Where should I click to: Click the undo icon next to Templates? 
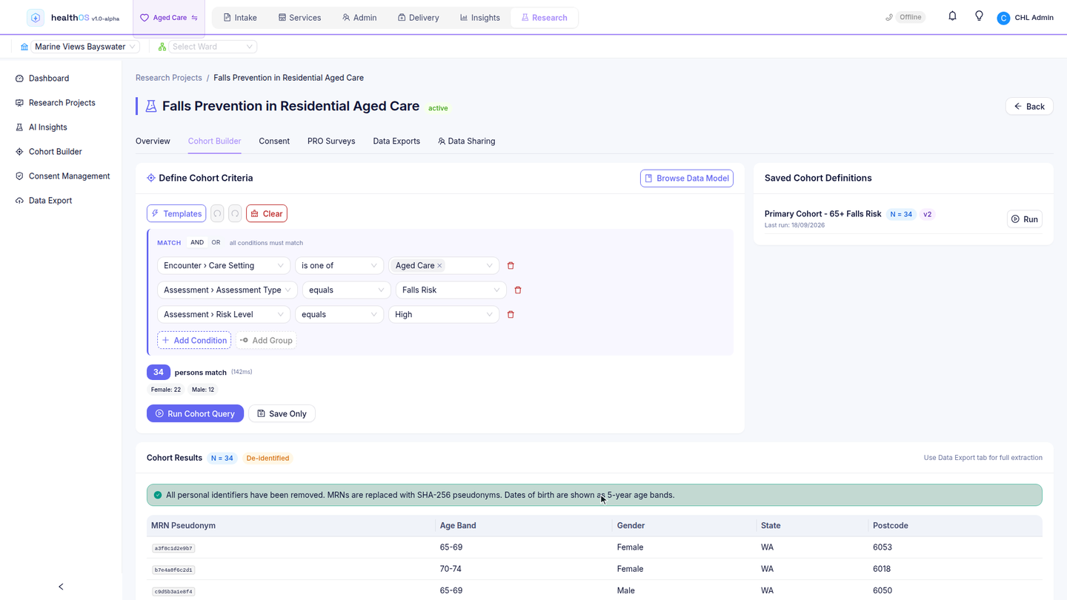[x=217, y=213]
